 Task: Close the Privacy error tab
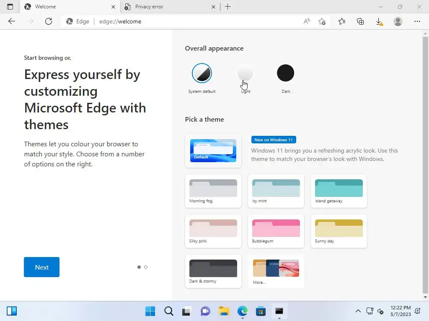213,7
